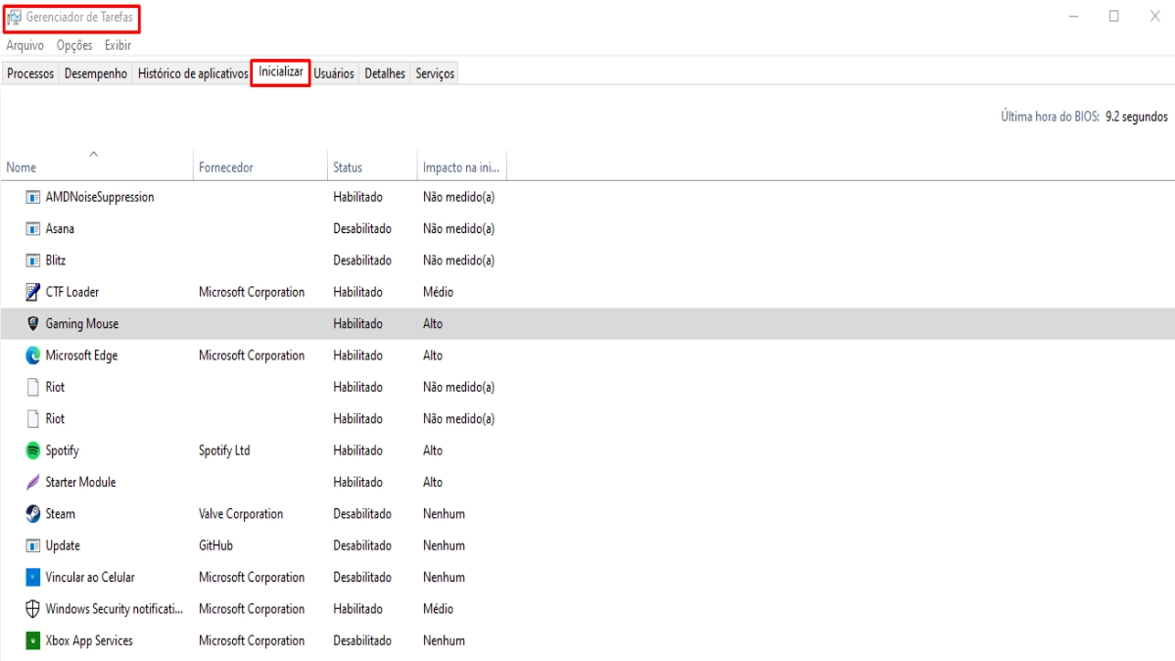Click the Windows Security shield icon

pos(32,609)
